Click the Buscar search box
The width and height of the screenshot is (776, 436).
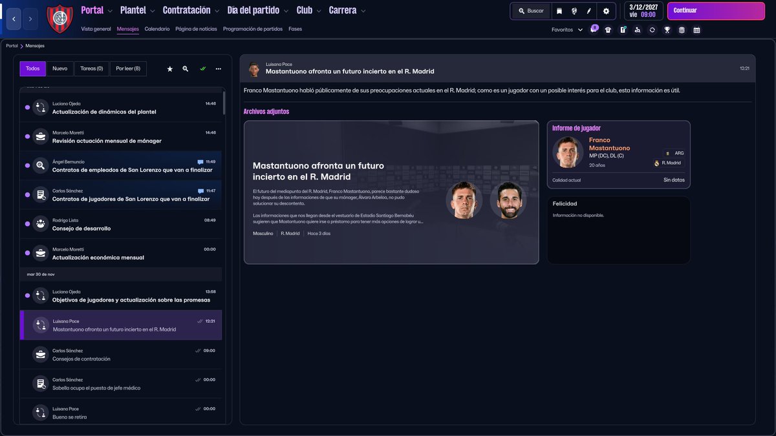click(x=532, y=11)
